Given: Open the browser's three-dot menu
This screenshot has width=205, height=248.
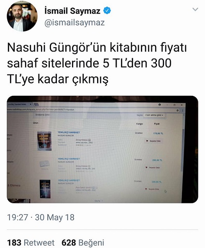Looking at the screenshot, I should (182, 110).
